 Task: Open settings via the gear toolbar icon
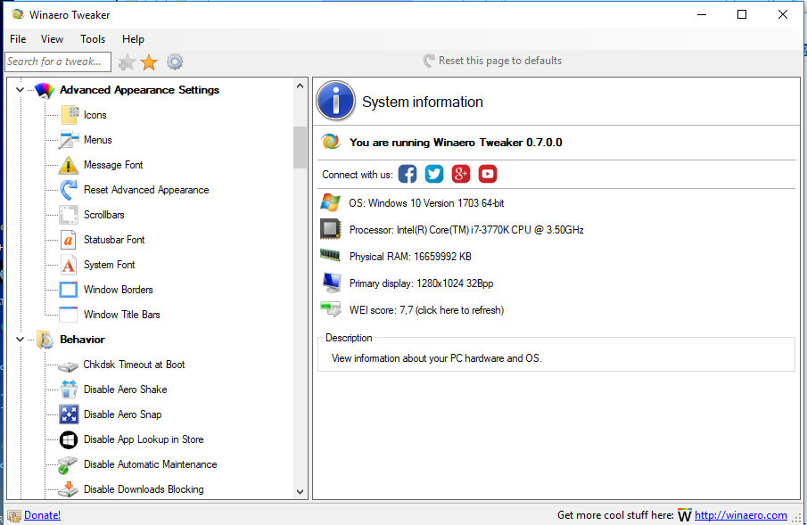[x=175, y=62]
